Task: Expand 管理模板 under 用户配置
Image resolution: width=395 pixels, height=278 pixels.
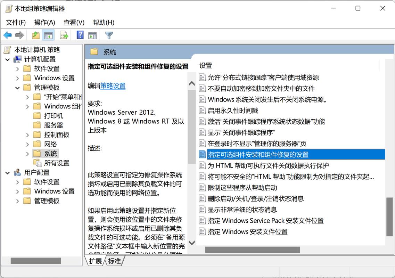Action: tap(17, 201)
